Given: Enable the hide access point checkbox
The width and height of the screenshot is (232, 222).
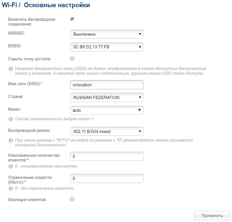Looking at the screenshot, I should 72,59.
